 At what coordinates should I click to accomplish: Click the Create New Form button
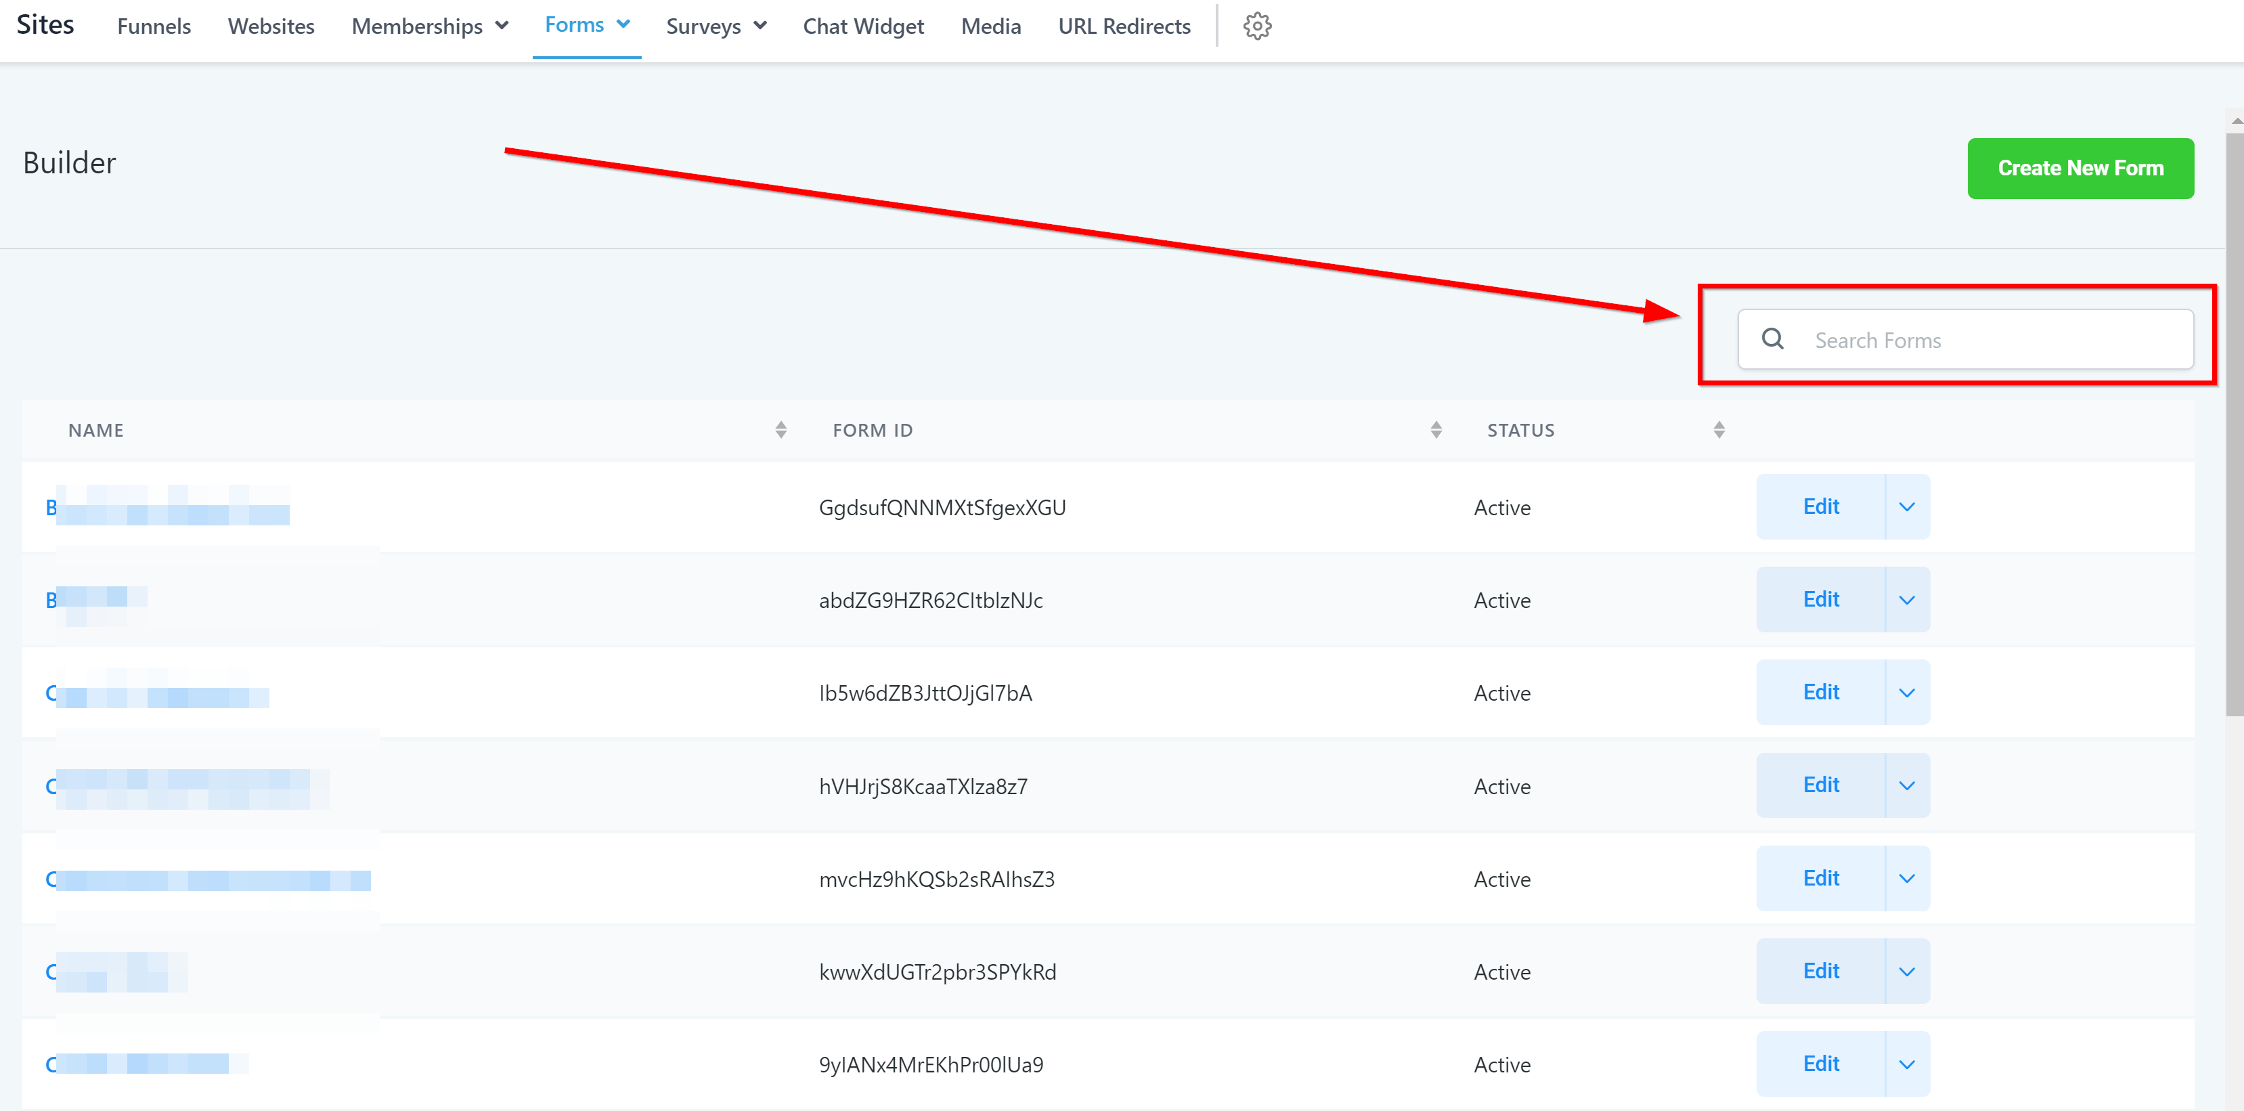click(x=2080, y=168)
